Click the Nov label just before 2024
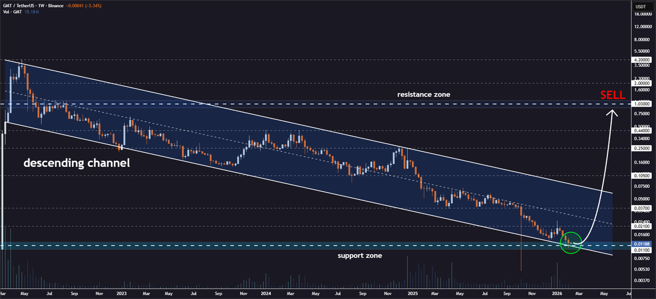 242,293
